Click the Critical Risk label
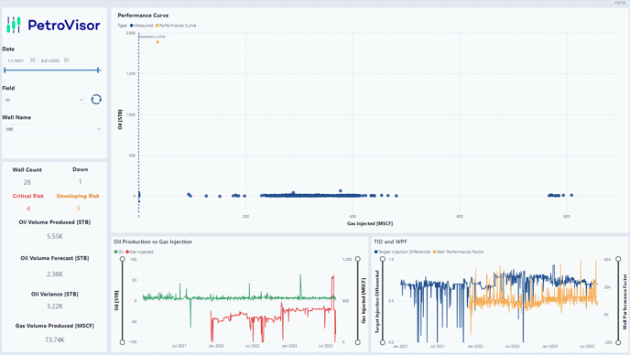Screen dimensions: 630x355 click(28, 196)
